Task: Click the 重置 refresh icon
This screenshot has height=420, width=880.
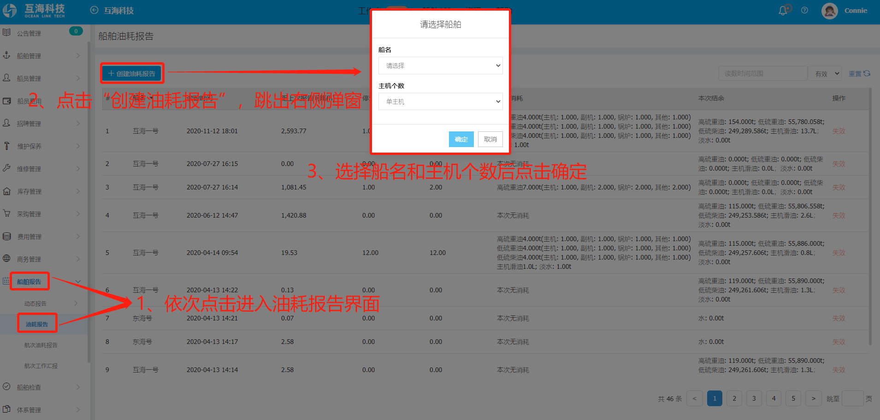Action: coord(867,73)
